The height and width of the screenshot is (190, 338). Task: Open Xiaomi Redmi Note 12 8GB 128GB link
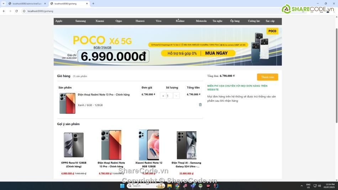click(149, 164)
